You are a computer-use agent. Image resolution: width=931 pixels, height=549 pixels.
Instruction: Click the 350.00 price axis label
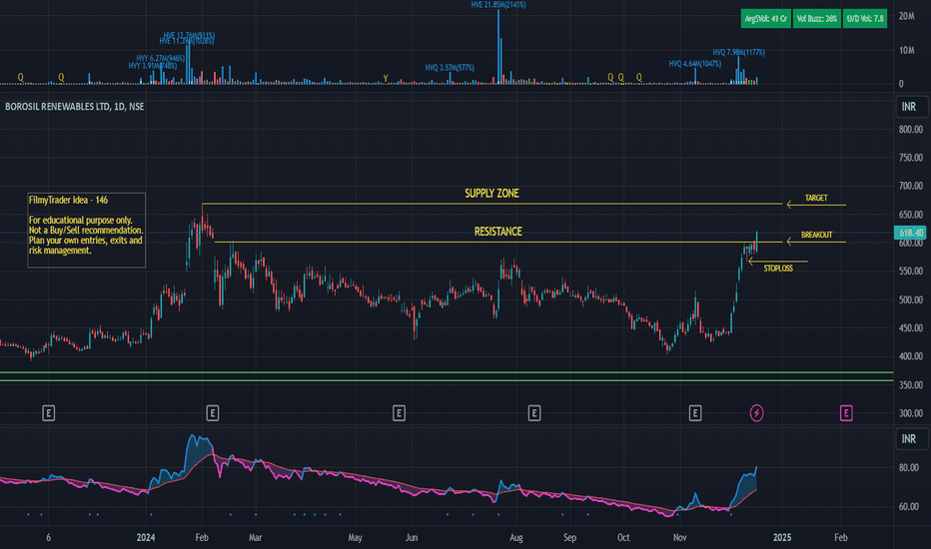pos(911,385)
